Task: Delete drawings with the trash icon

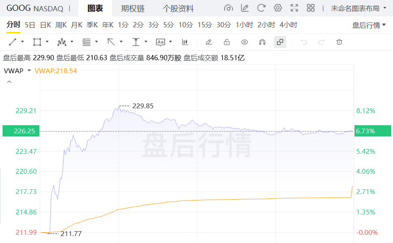Action: [339, 42]
